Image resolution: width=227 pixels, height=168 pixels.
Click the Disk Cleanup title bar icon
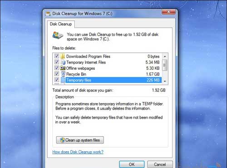point(48,14)
